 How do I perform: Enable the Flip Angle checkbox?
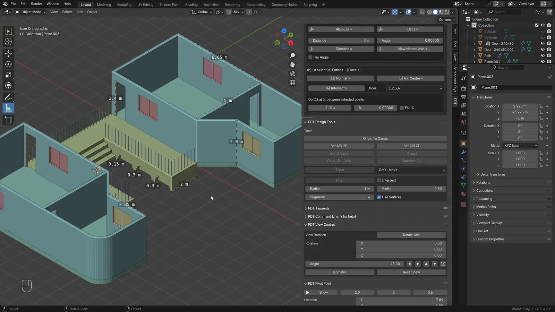click(310, 57)
